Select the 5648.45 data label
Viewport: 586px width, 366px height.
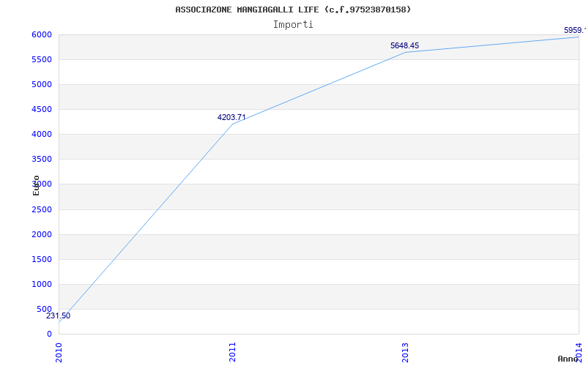click(404, 45)
